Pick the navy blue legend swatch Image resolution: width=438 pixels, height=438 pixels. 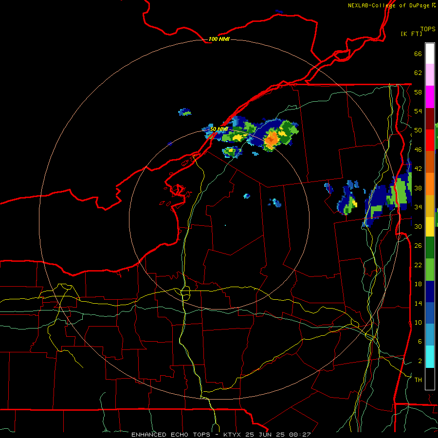[430, 292]
